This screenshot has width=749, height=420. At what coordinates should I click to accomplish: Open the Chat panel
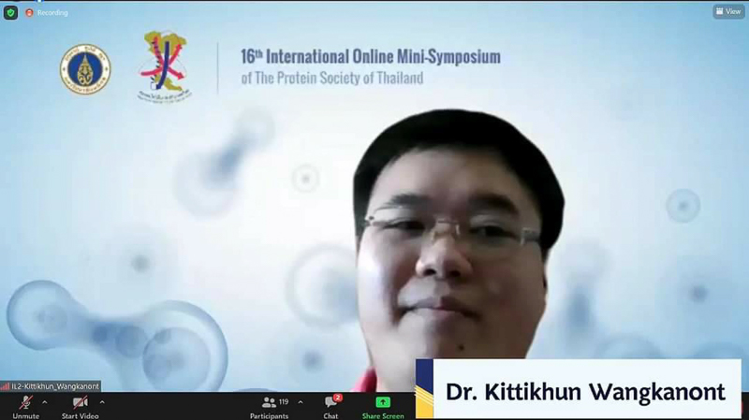tap(330, 406)
